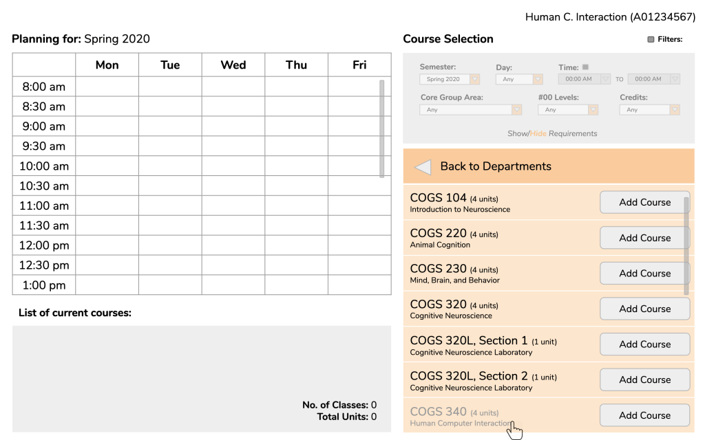Click the Show Requirements link
This screenshot has height=440, width=705.
tap(518, 134)
